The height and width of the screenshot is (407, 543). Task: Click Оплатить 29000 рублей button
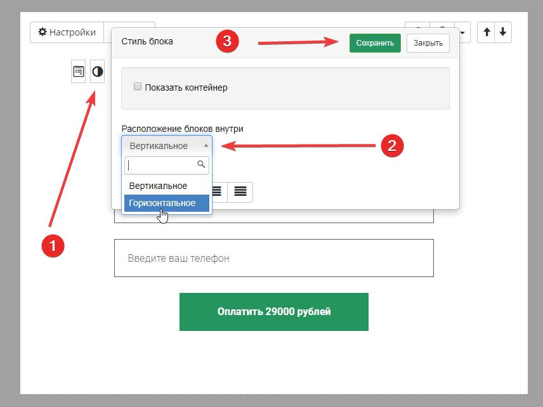(274, 312)
